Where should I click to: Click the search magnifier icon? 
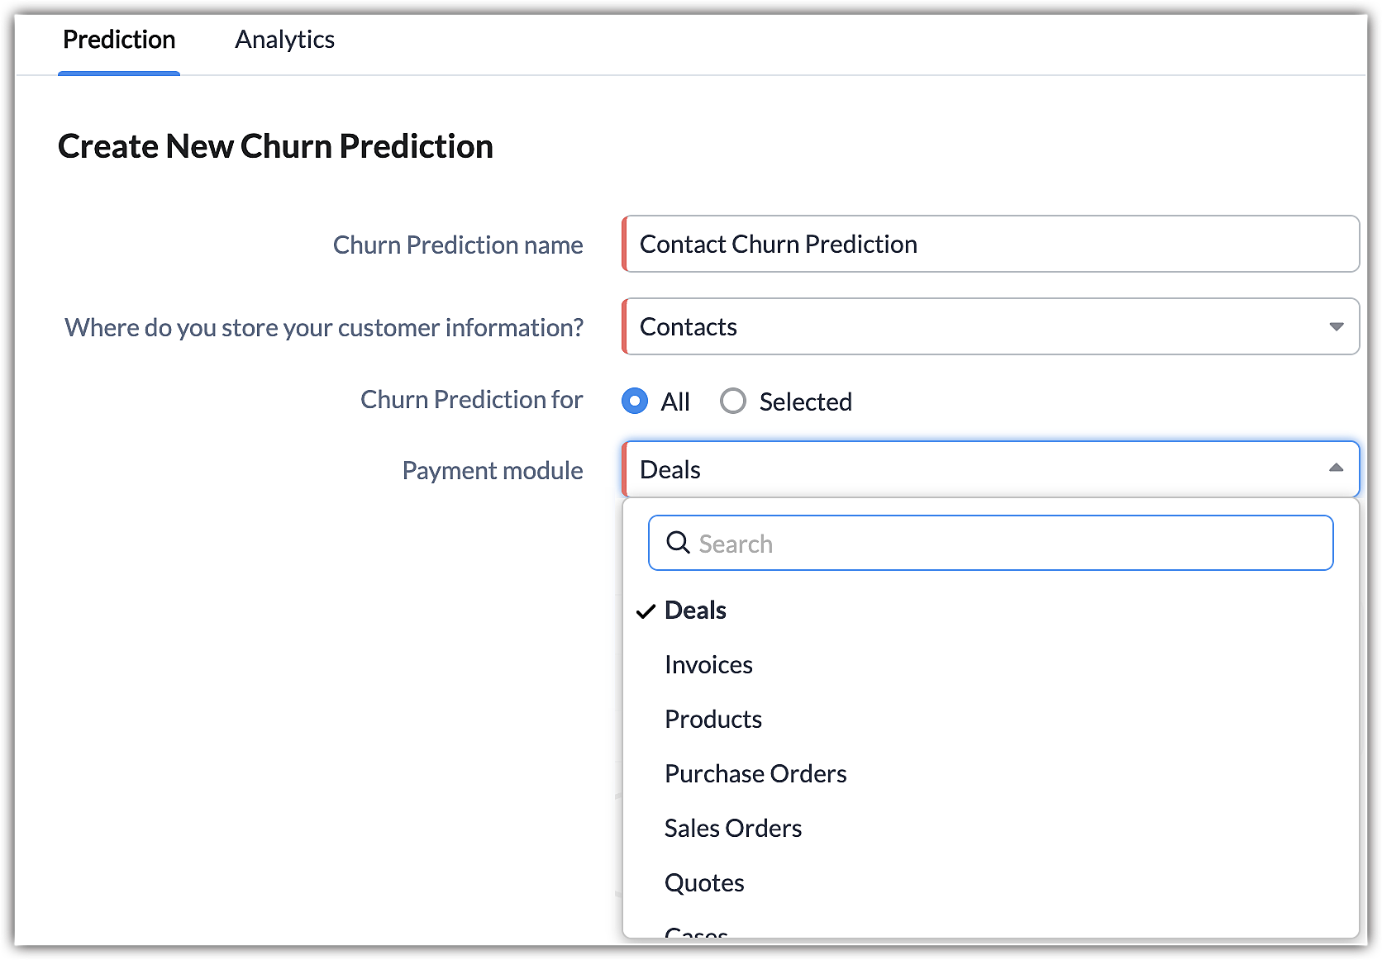tap(678, 543)
